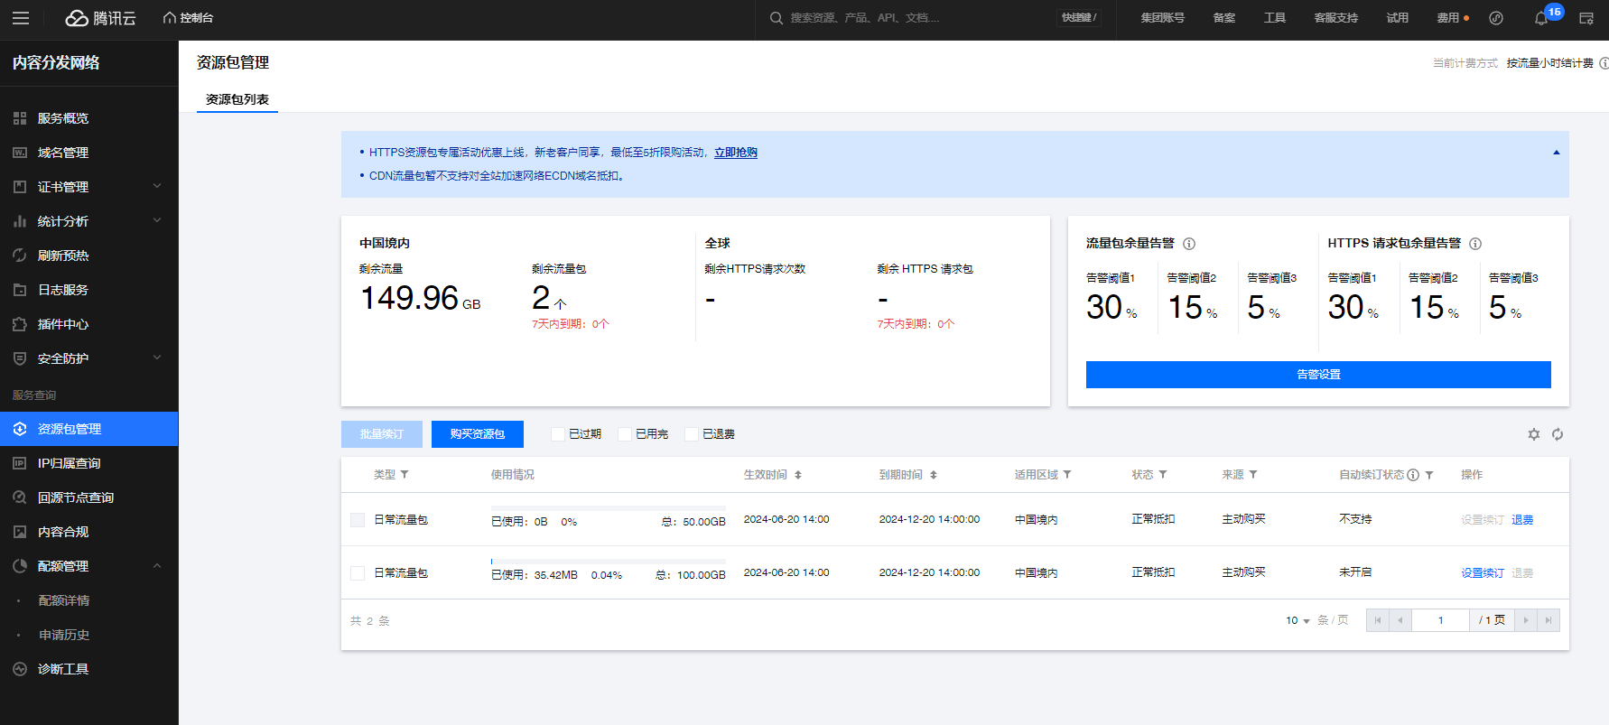Expand 统计分析 submenu
The image size is (1609, 725).
[157, 220]
